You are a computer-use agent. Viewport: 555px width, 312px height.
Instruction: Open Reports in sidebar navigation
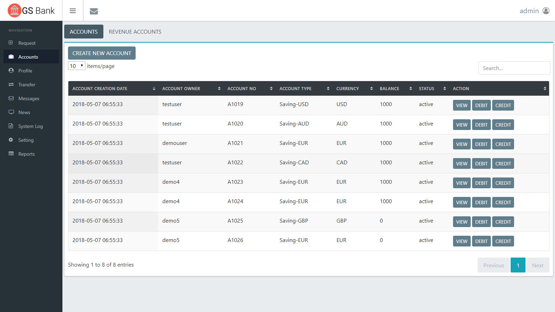[x=26, y=154]
